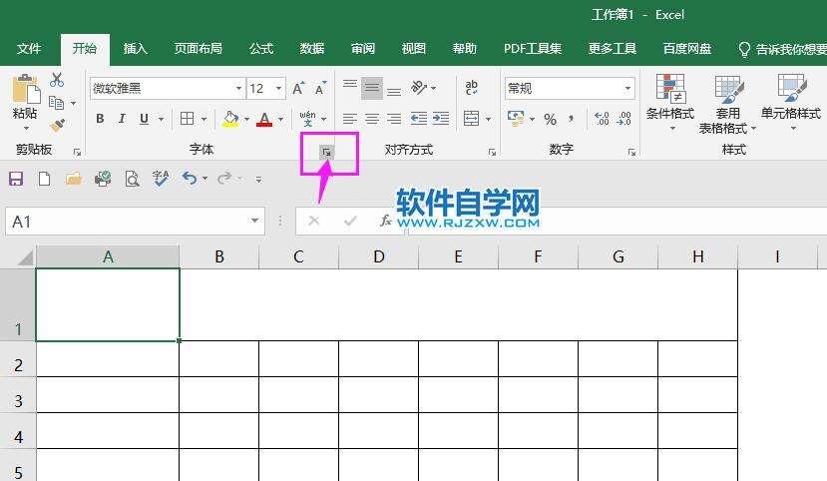This screenshot has width=827, height=481.
Task: Open Font group dialog launcher
Action: [326, 153]
